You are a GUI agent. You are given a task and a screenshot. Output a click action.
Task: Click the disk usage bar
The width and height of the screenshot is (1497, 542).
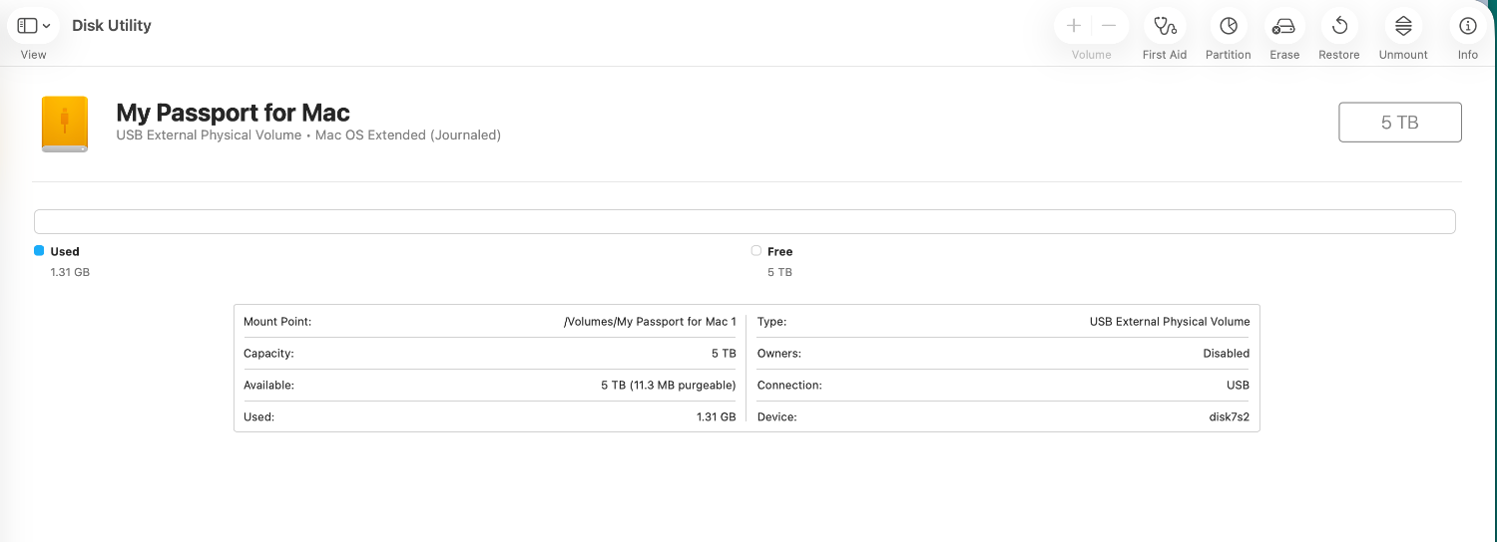[744, 221]
